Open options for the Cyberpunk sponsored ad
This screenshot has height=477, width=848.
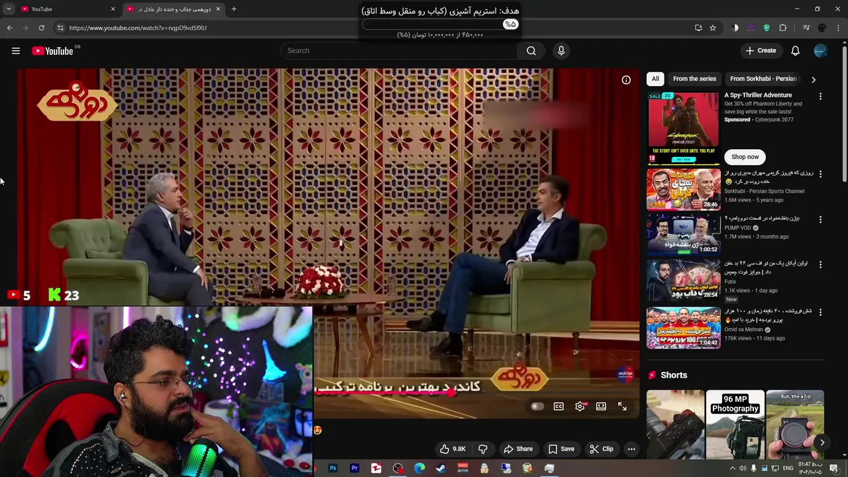(820, 97)
